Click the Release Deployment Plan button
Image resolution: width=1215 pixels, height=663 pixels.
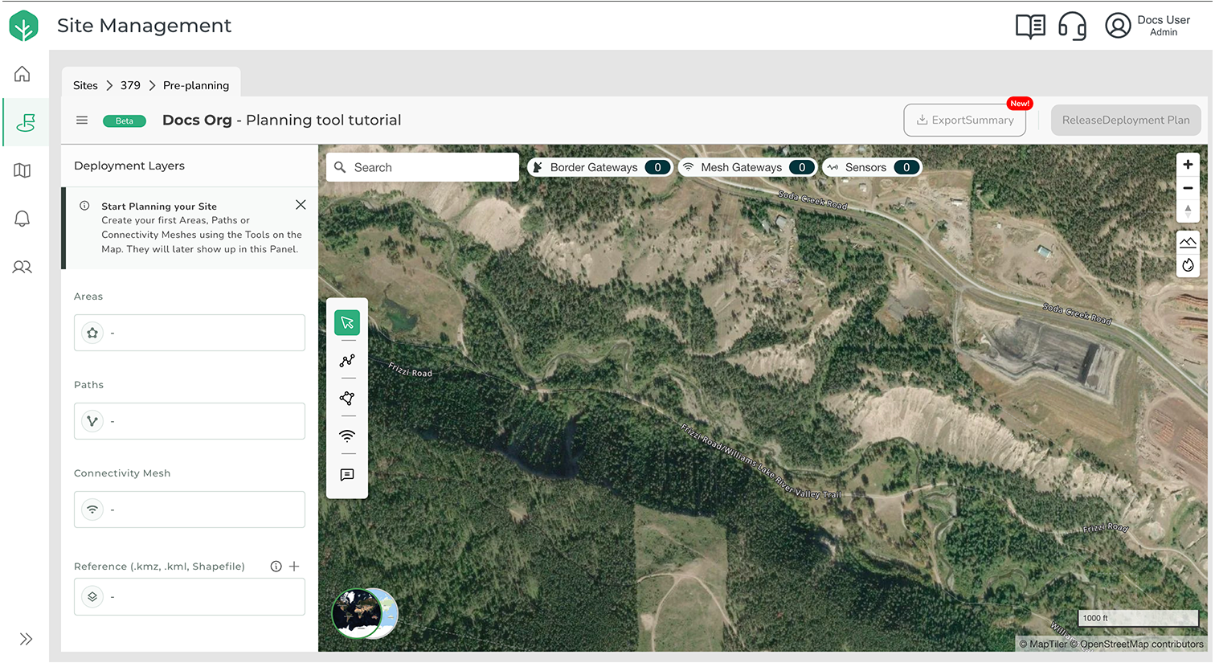(x=1125, y=121)
